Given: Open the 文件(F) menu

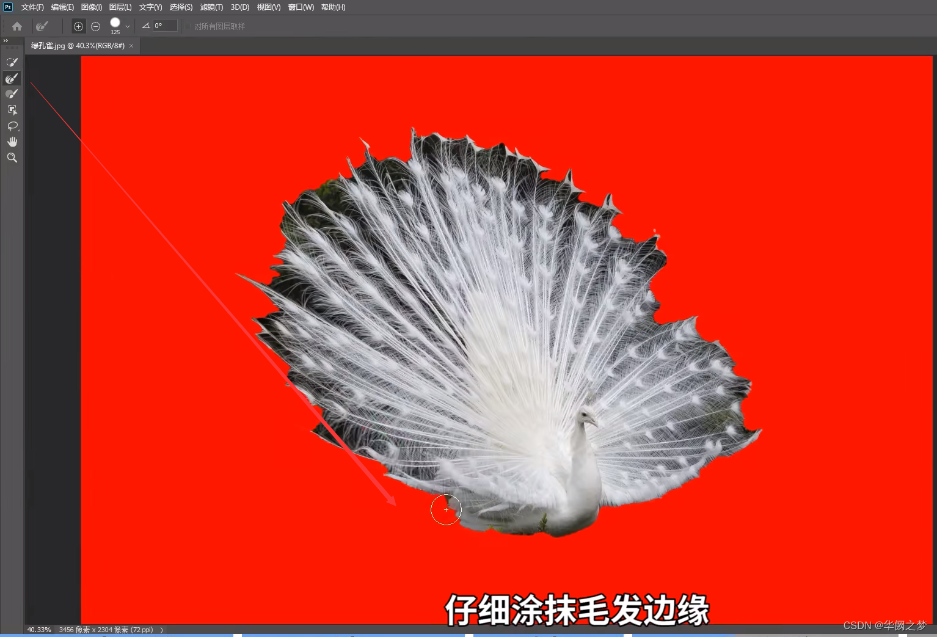Looking at the screenshot, I should point(32,7).
